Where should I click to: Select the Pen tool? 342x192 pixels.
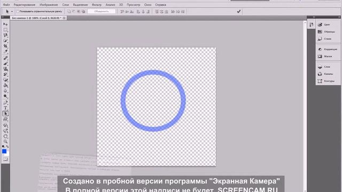(x=5, y=102)
